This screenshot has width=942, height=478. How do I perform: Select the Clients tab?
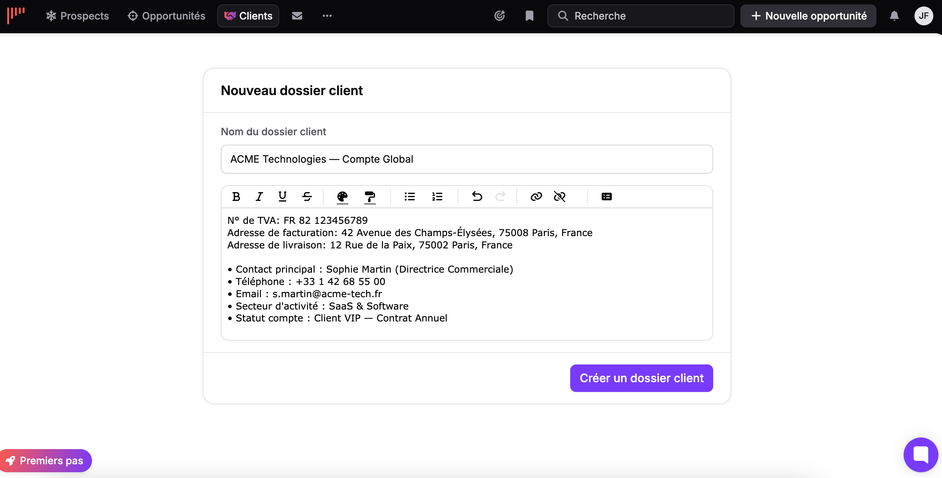click(x=248, y=16)
